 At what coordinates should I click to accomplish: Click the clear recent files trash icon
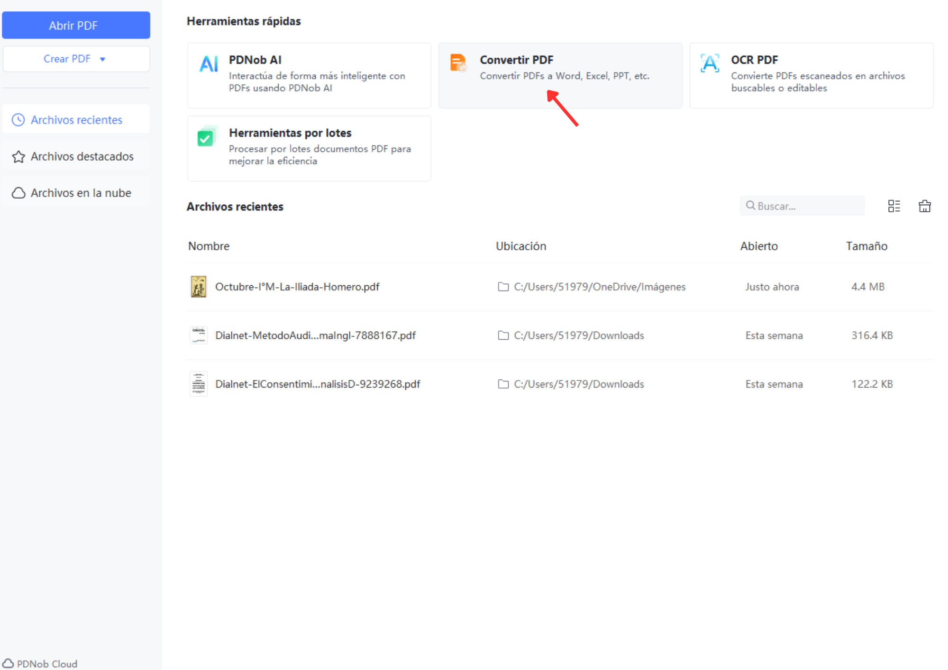point(924,206)
